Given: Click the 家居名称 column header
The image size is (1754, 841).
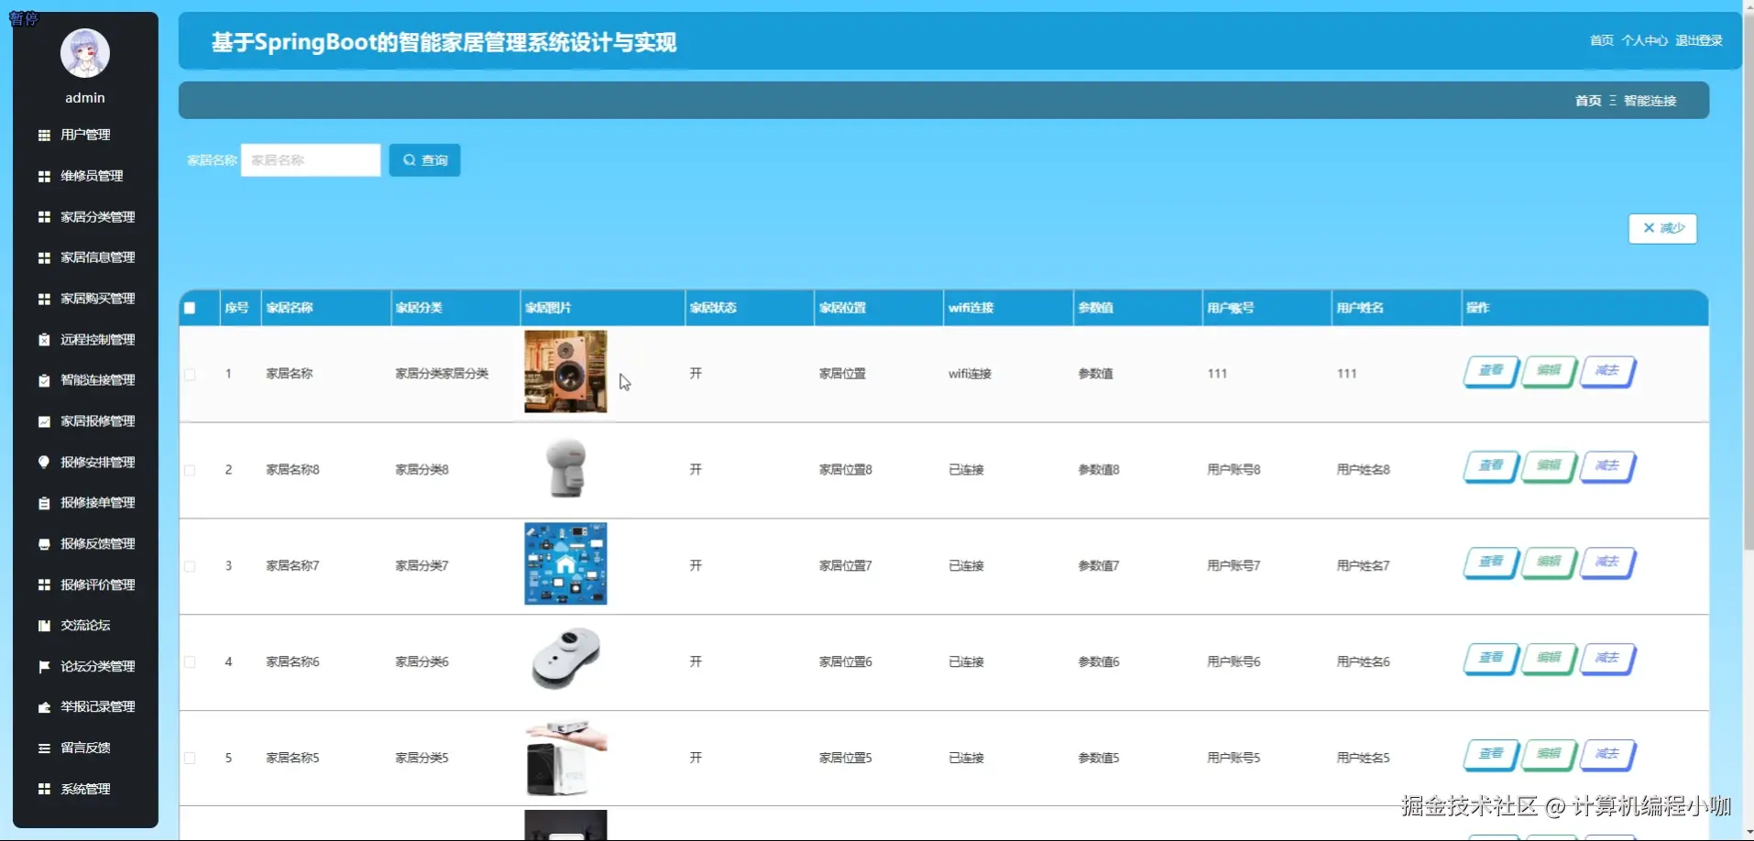Looking at the screenshot, I should 290,308.
